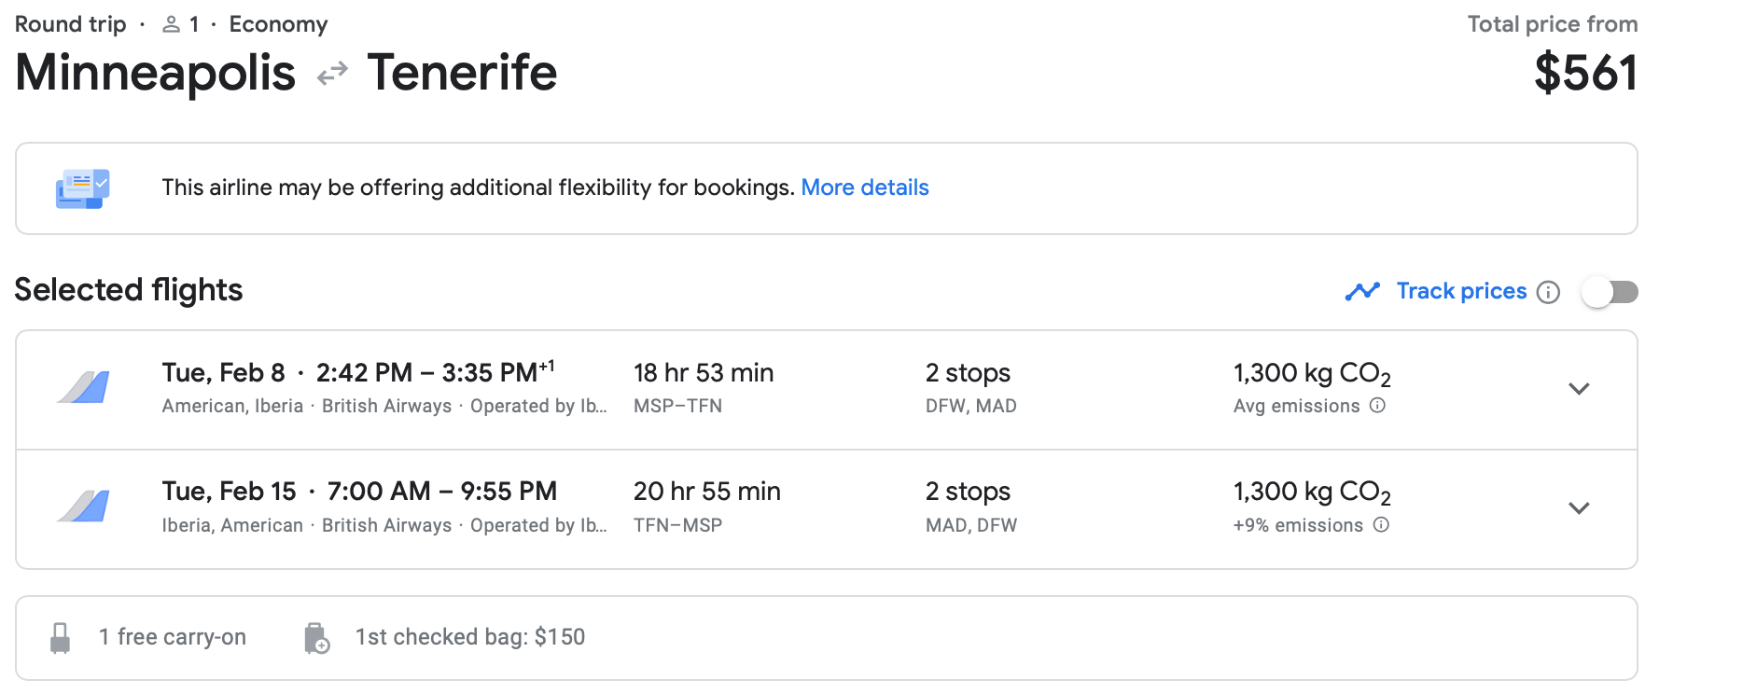1743x694 pixels.
Task: Click the $561 total price
Action: click(x=1585, y=73)
